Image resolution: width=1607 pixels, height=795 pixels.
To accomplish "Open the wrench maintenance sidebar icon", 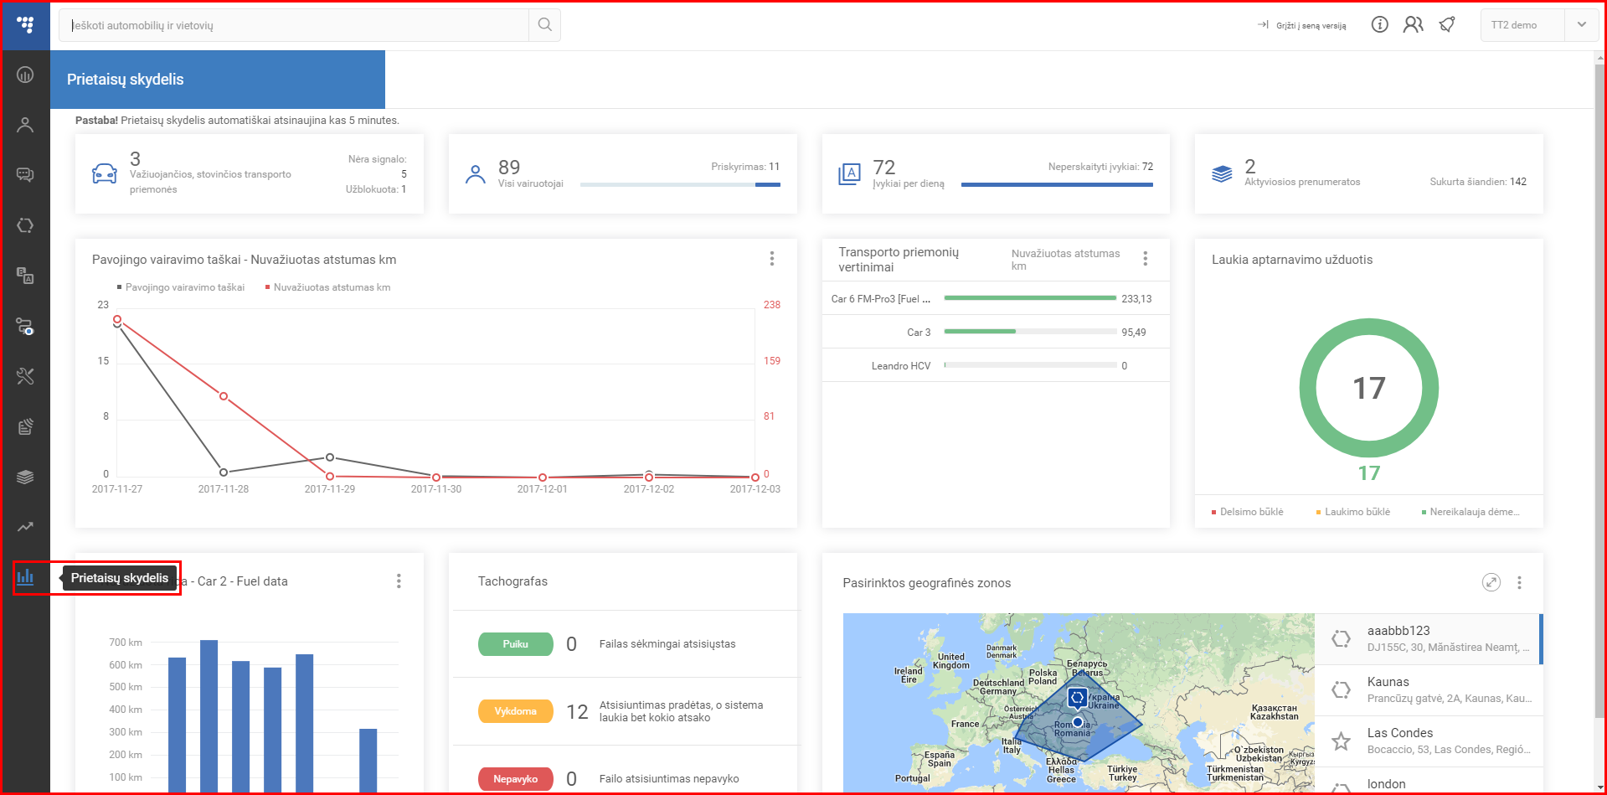I will tap(25, 376).
